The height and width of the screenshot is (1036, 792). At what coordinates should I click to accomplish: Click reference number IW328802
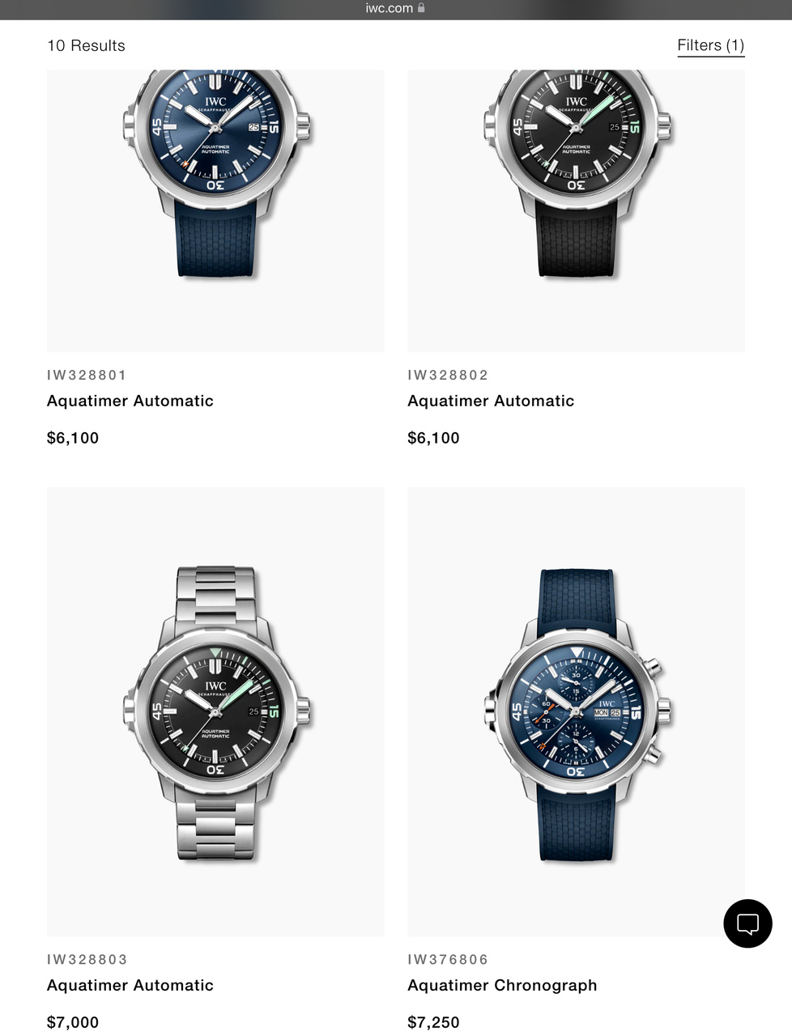448,375
